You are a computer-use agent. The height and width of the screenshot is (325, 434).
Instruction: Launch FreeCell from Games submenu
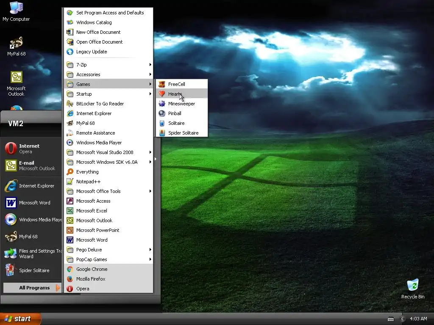tap(182, 84)
